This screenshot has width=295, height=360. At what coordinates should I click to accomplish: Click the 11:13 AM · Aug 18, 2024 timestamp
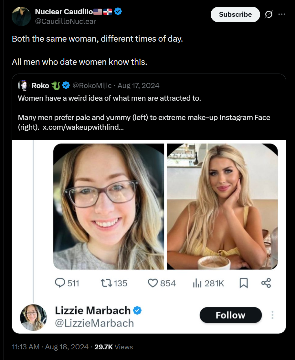50,347
